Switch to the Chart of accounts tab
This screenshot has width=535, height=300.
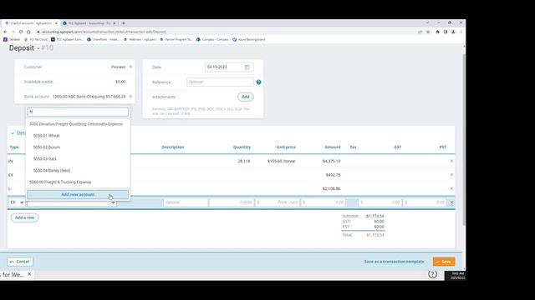point(32,23)
